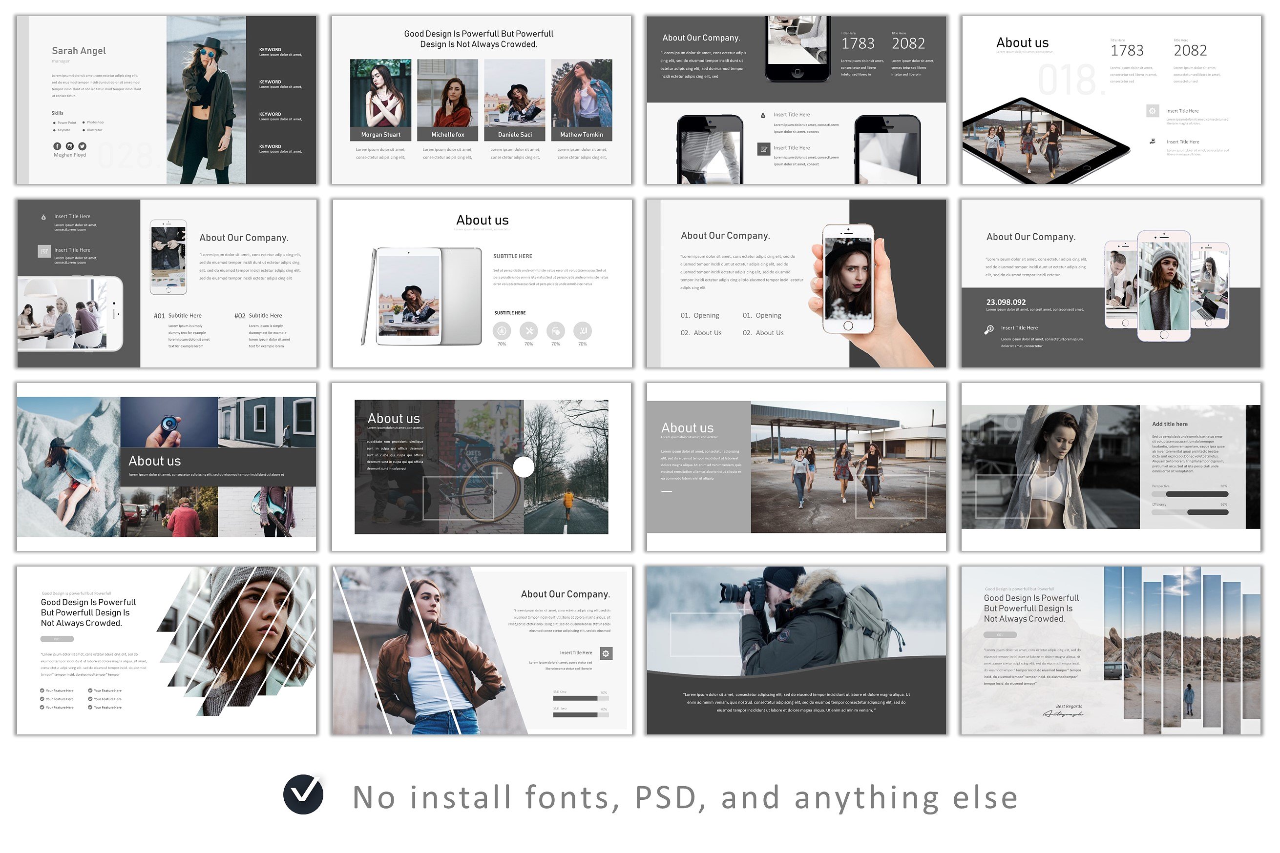Image resolution: width=1280 pixels, height=853 pixels.
Task: Click the gear icon on the tablet About us slide
Action: [1152, 111]
